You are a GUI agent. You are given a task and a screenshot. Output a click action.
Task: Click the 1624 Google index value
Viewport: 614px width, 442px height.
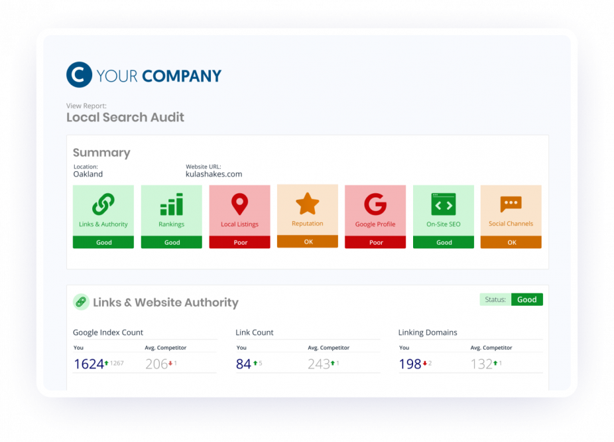point(89,364)
